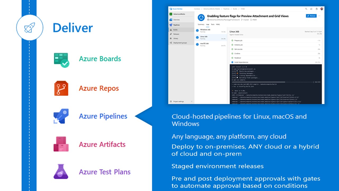Select the macOS Job entry
Screen dimensions: 339x191
pos(211,44)
